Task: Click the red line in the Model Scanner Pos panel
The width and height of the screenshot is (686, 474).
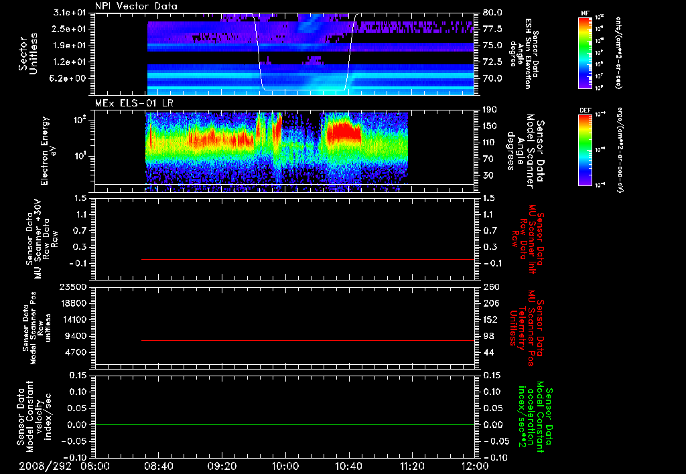Action: pos(307,340)
